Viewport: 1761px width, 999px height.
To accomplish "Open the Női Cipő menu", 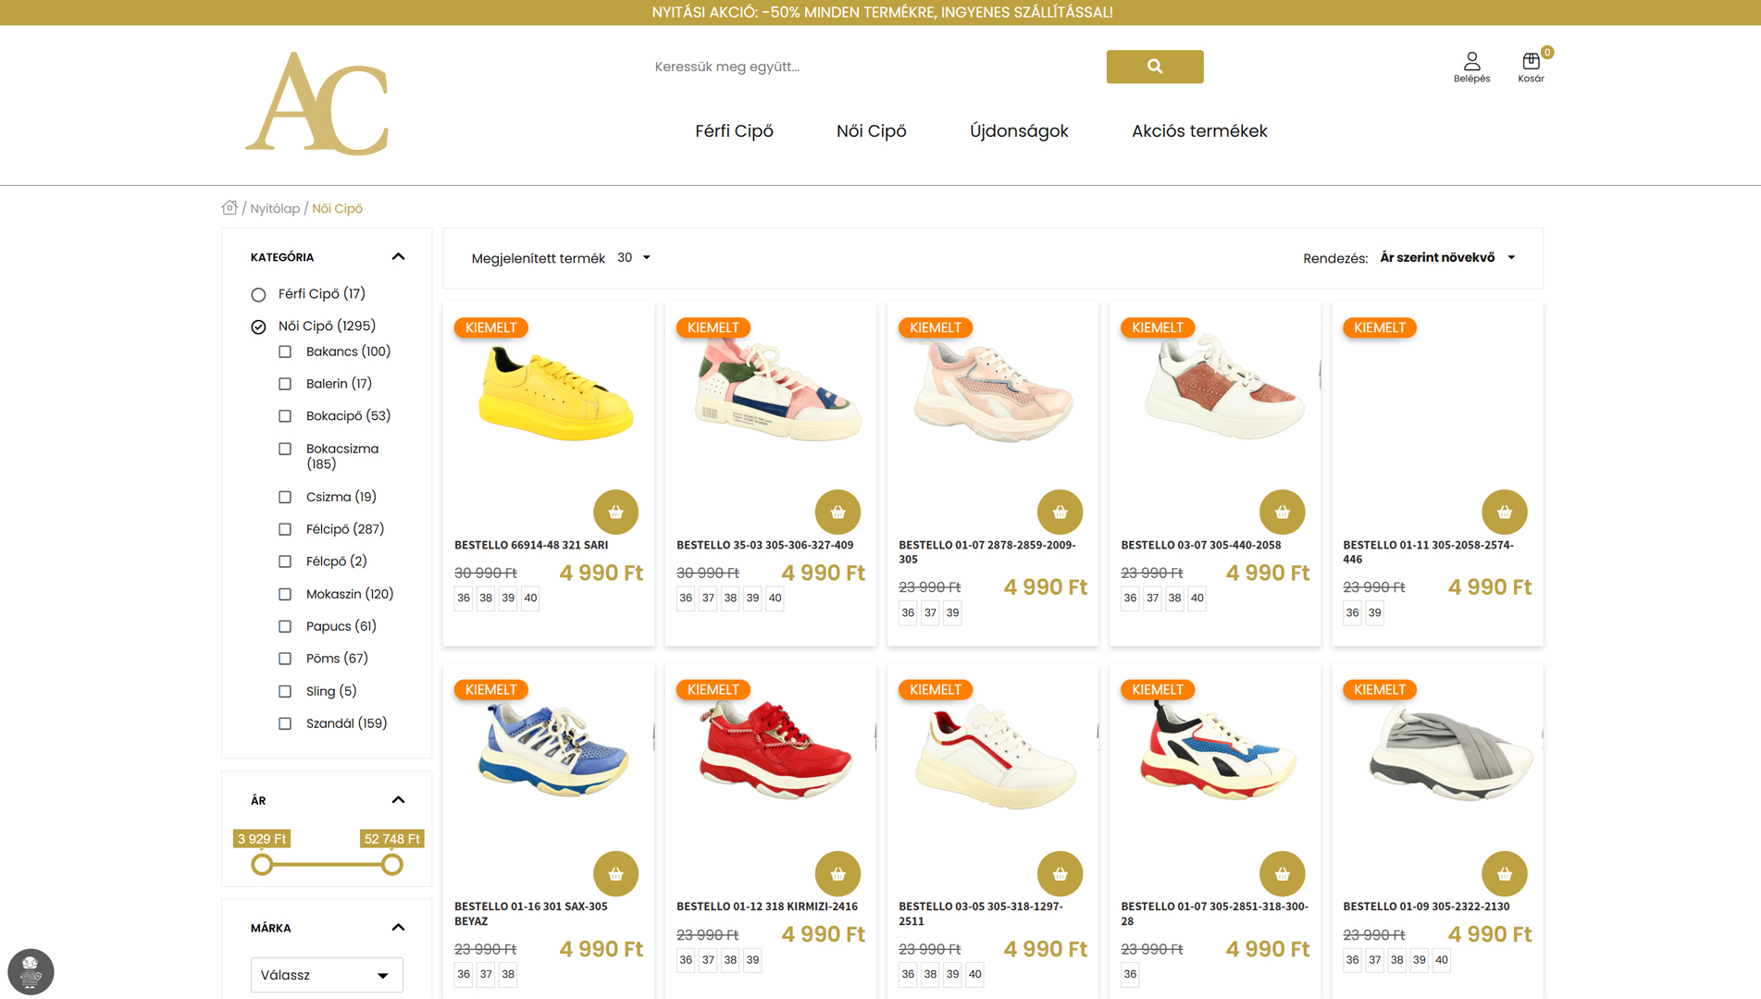I will tap(871, 130).
